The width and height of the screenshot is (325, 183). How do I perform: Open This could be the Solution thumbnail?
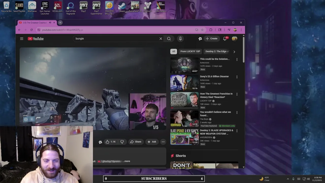[x=184, y=65]
